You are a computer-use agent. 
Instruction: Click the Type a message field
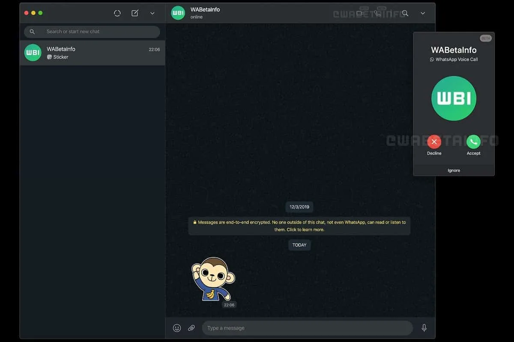point(307,328)
